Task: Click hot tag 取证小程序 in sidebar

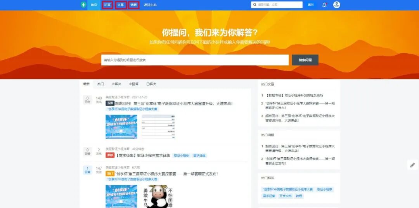Action: pos(325,189)
